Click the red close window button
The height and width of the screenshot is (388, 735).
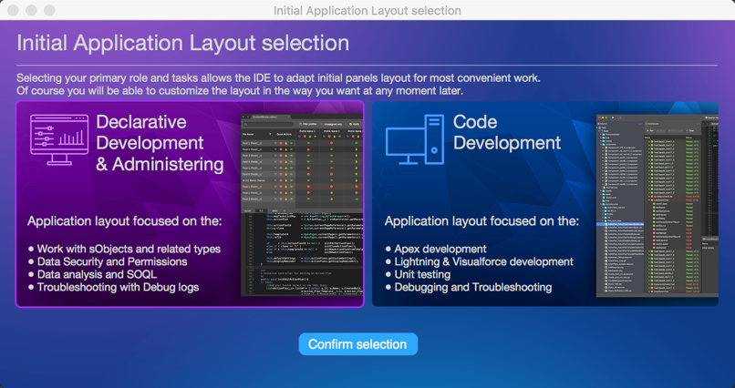click(13, 10)
